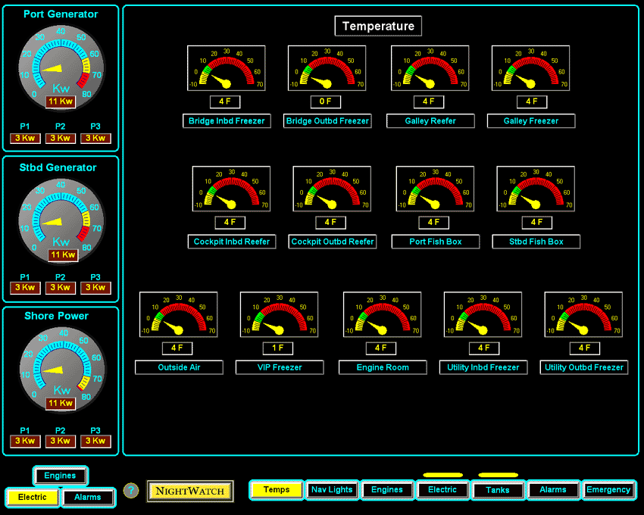
Task: Select the Port Fish Box gauge
Action: [x=434, y=189]
